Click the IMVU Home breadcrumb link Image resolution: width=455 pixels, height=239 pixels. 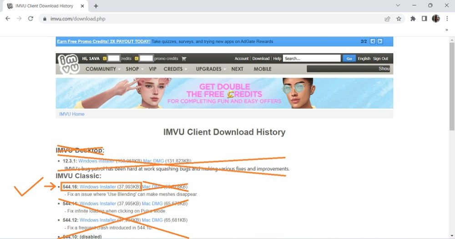pyautogui.click(x=72, y=114)
